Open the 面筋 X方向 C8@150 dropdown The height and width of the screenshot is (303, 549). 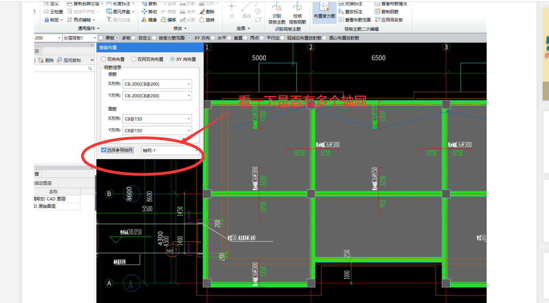coord(157,119)
